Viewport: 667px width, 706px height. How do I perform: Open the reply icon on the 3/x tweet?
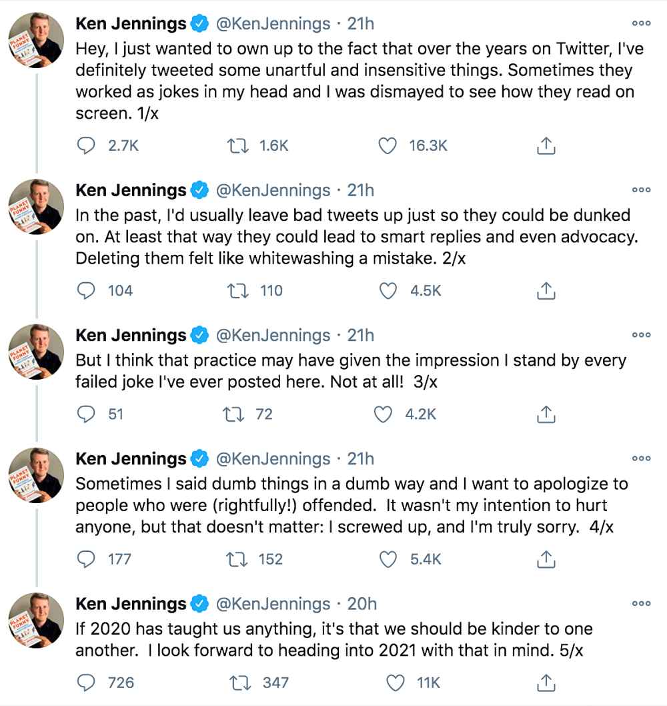click(86, 414)
